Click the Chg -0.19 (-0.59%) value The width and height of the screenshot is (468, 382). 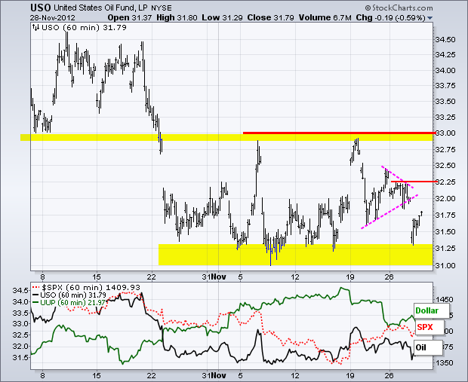click(x=390, y=18)
